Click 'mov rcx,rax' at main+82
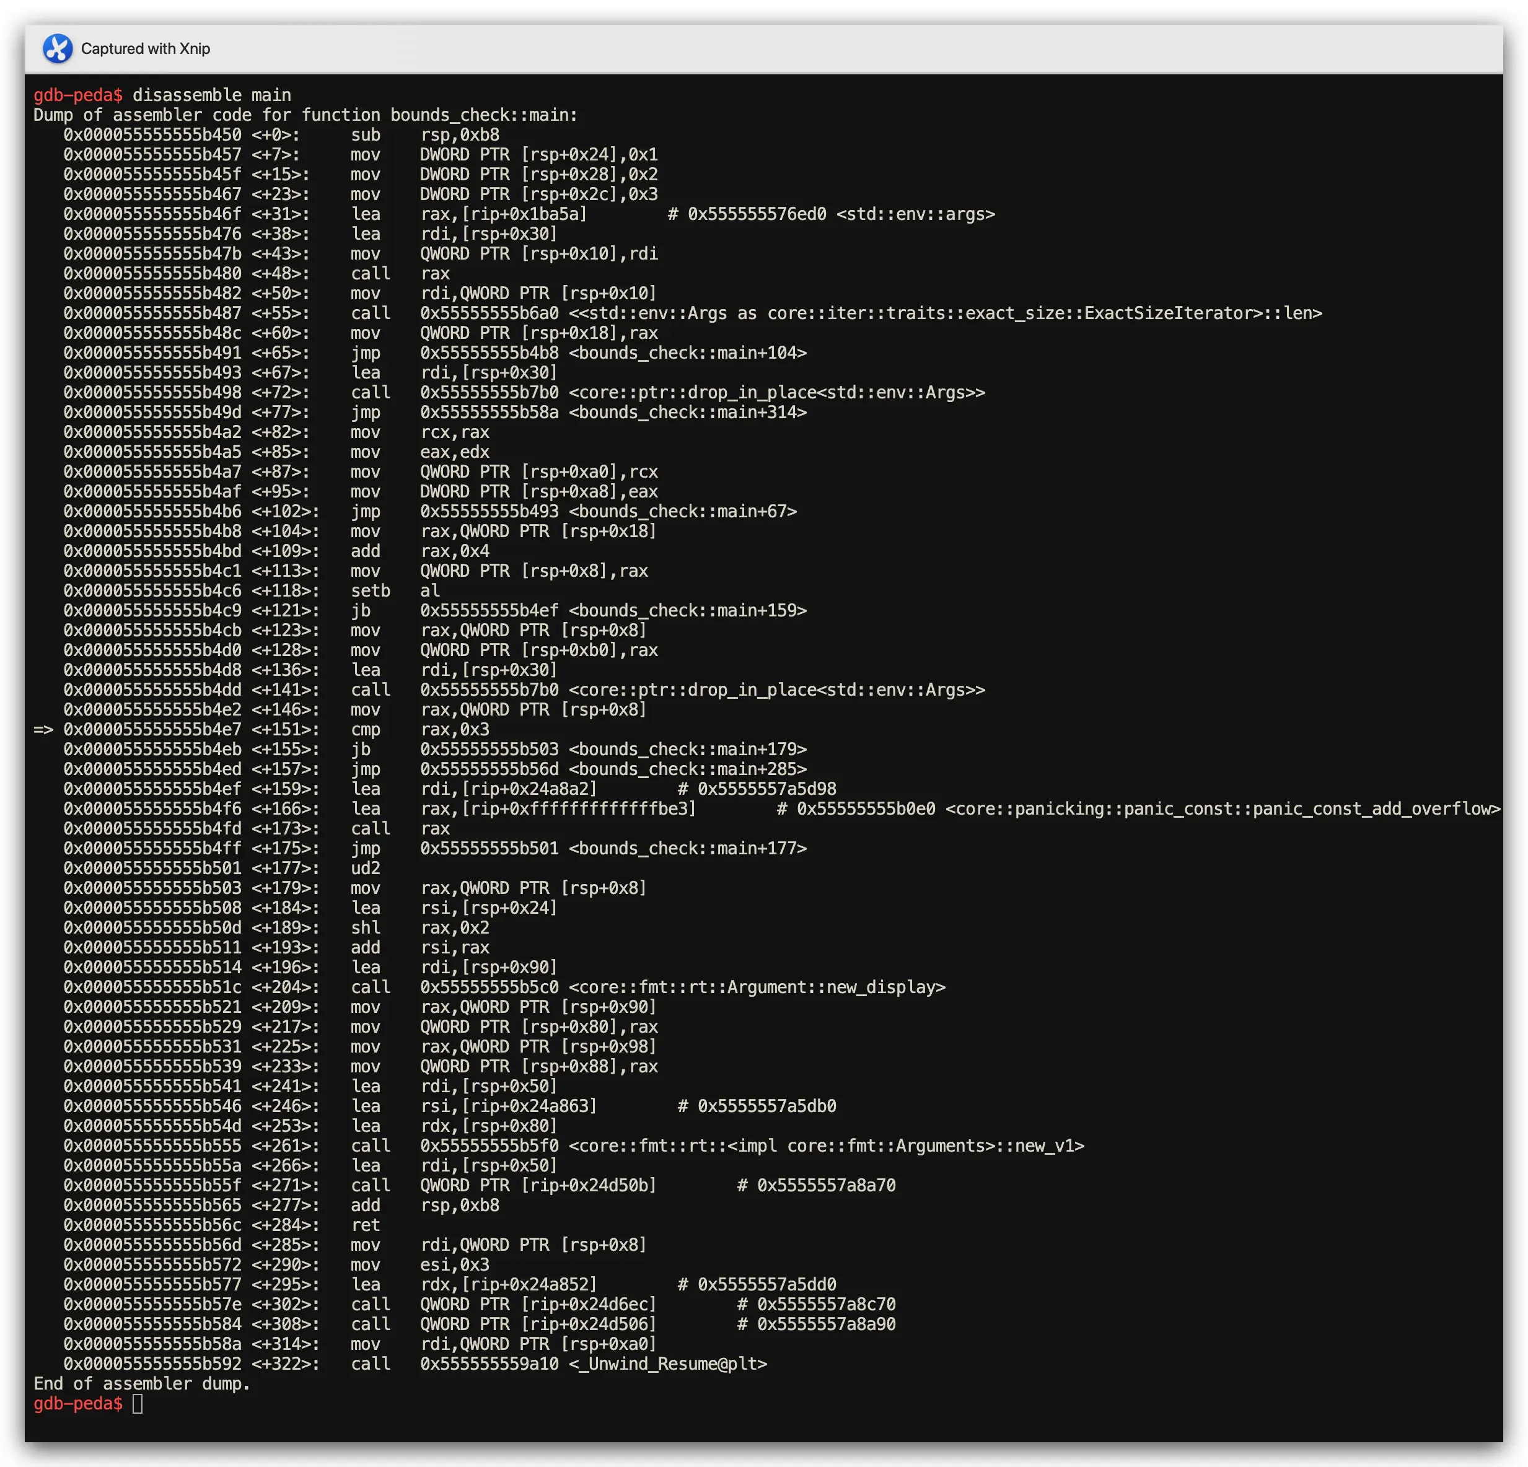The height and width of the screenshot is (1467, 1528). [420, 432]
